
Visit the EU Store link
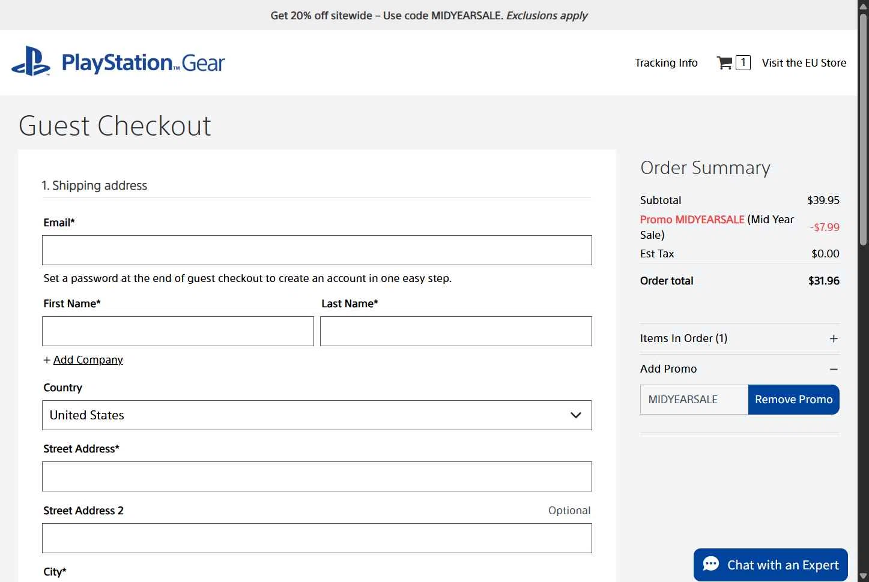804,63
